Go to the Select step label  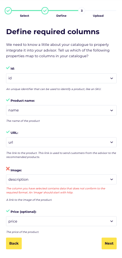[24, 16]
